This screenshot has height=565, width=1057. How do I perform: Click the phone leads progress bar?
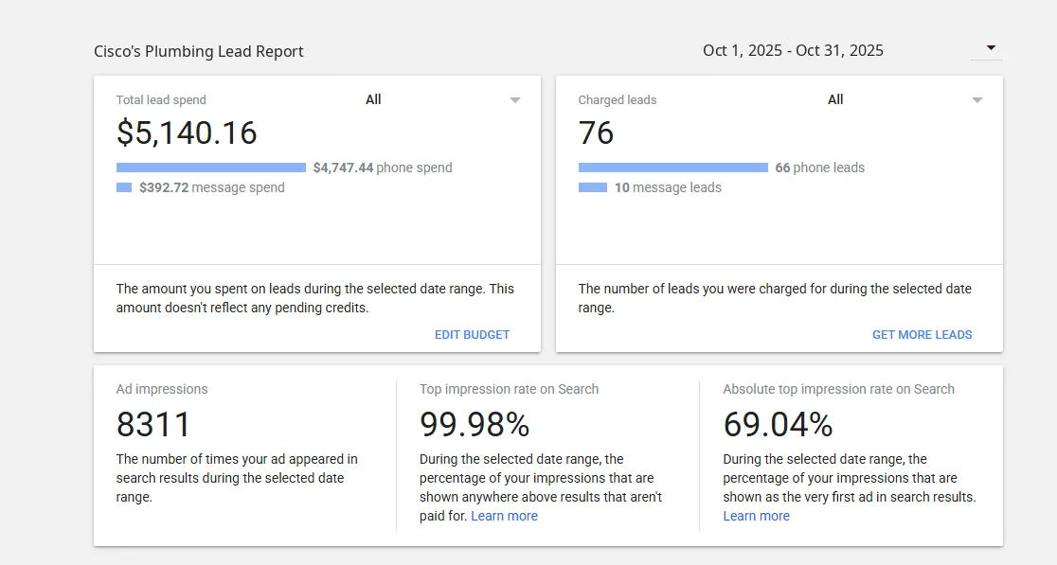(672, 168)
